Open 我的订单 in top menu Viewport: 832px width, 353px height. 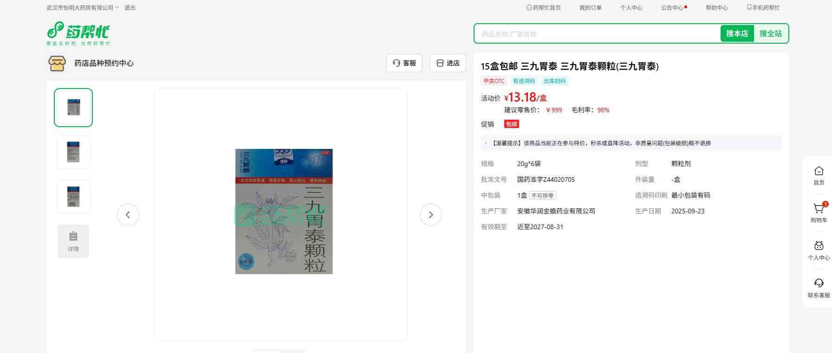point(590,8)
